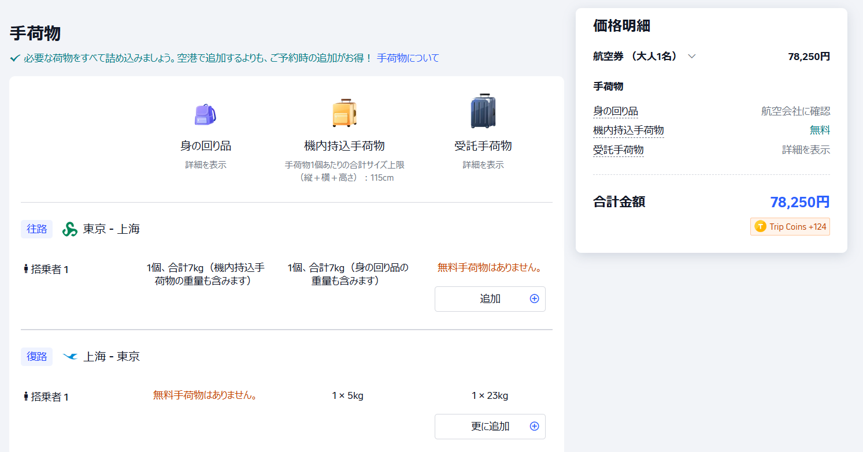
Task: Click 身の回り品 label in price details
Action: click(x=615, y=111)
